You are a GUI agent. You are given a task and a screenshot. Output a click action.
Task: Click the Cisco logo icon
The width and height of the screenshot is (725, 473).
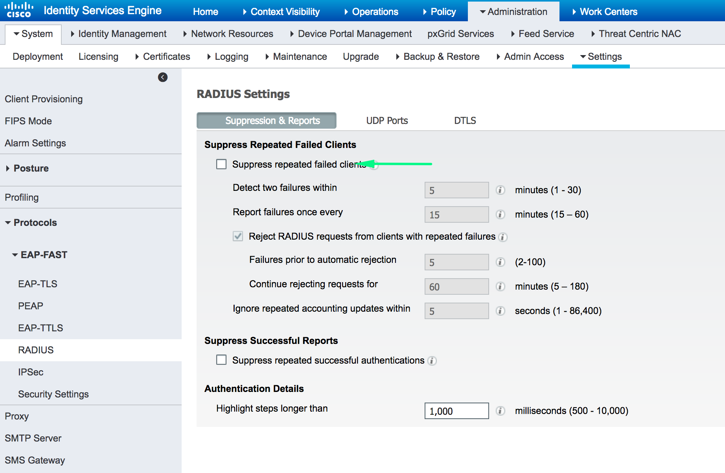click(x=18, y=10)
